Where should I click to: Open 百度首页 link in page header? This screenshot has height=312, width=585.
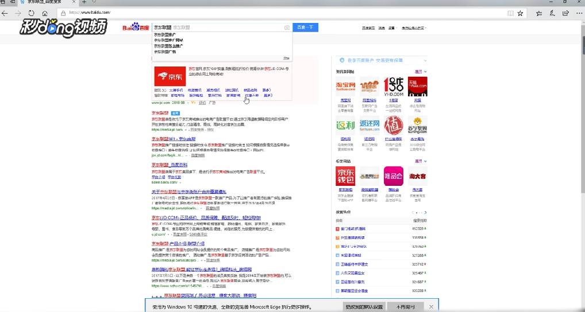click(368, 28)
